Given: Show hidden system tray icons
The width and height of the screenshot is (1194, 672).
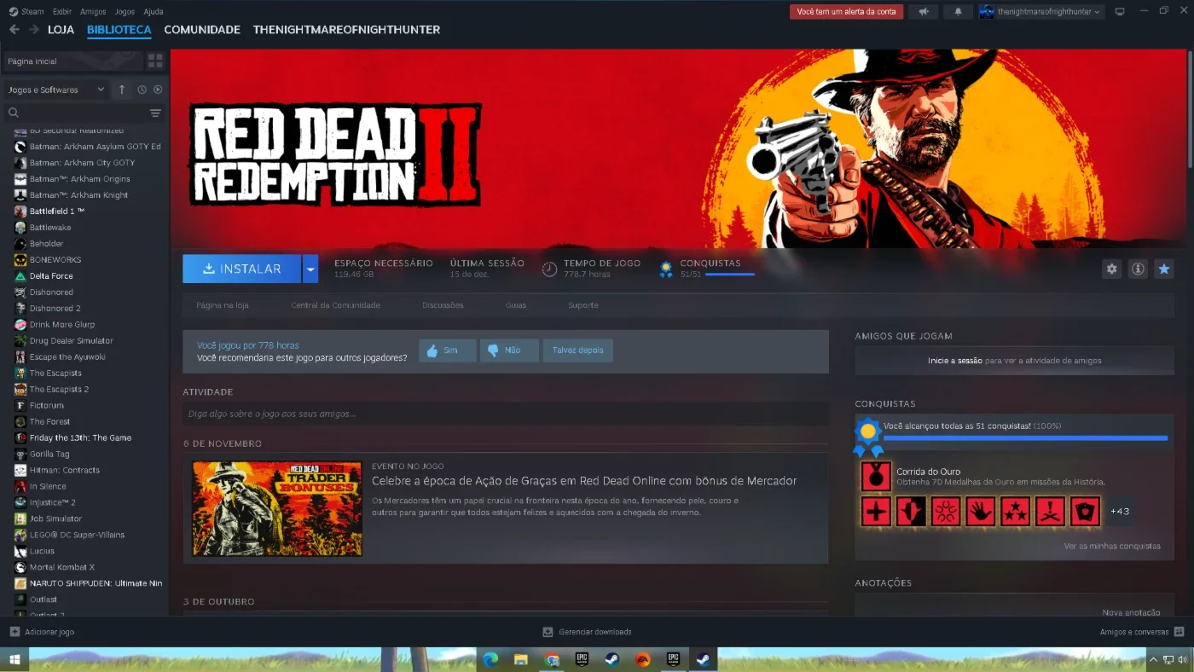Looking at the screenshot, I should (x=1155, y=659).
